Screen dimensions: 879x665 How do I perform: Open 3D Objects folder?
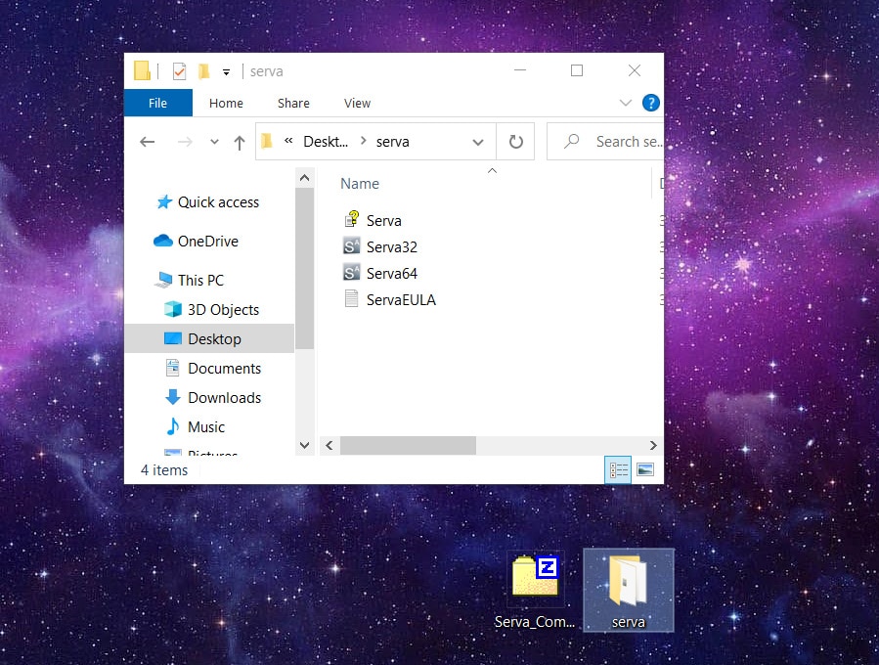click(211, 309)
